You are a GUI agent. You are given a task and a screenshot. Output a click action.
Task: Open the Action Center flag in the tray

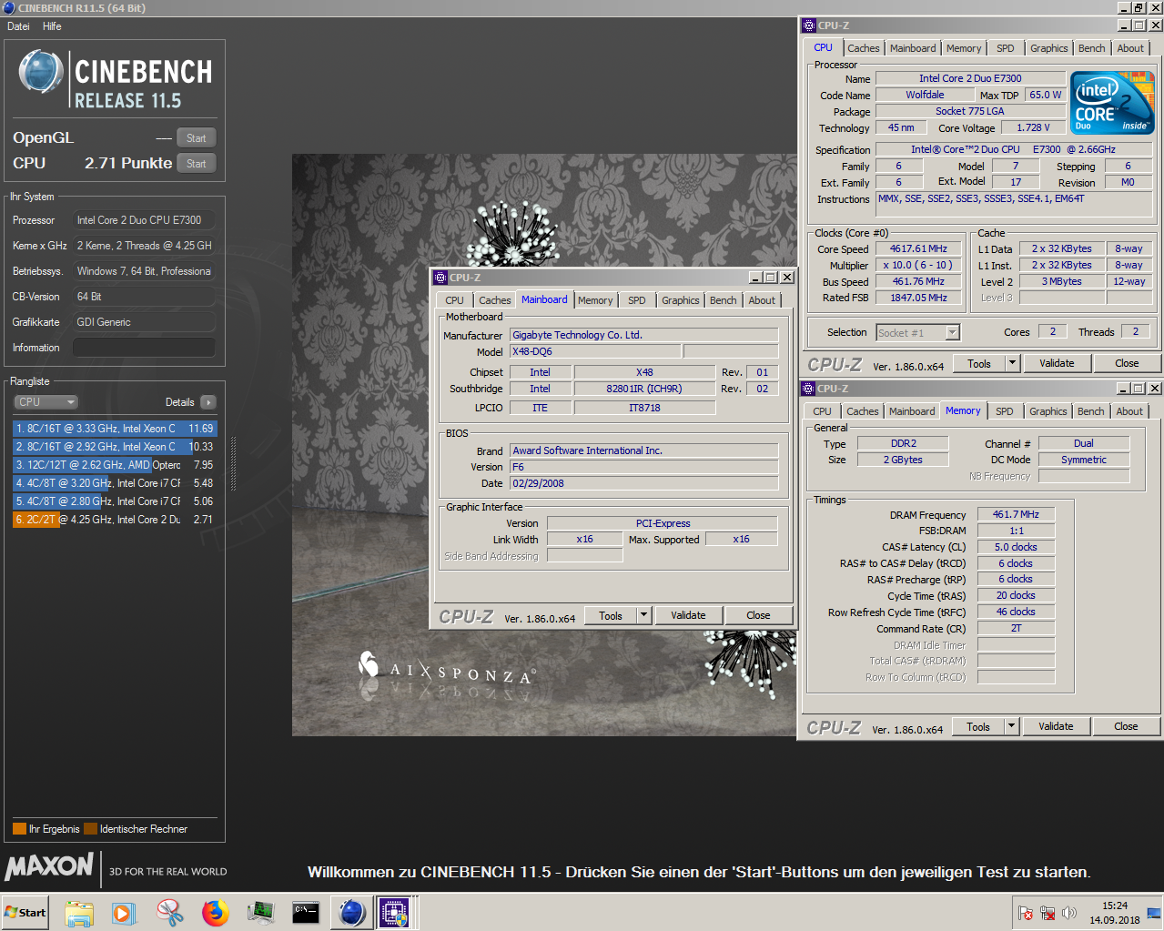(1026, 913)
